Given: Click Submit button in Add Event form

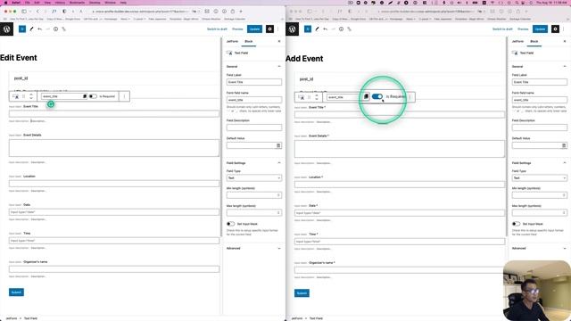Looking at the screenshot, I should click(302, 293).
